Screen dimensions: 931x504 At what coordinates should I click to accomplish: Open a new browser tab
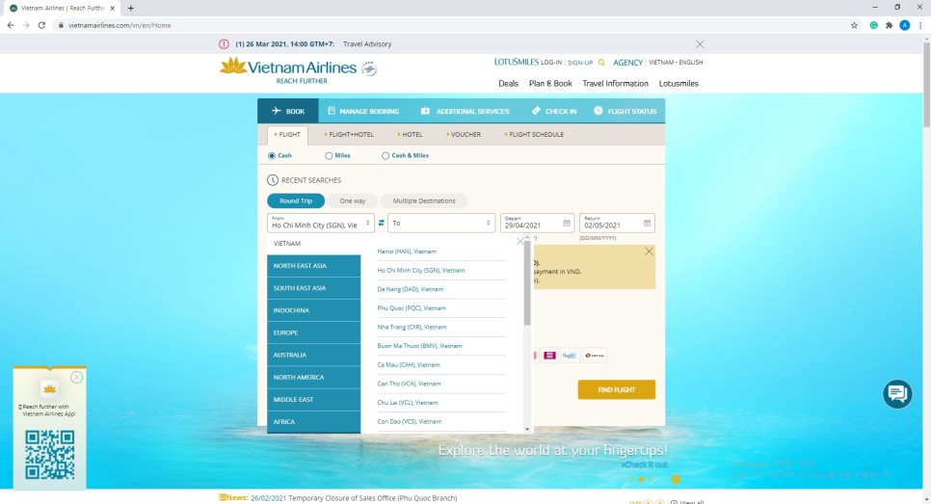tap(131, 8)
